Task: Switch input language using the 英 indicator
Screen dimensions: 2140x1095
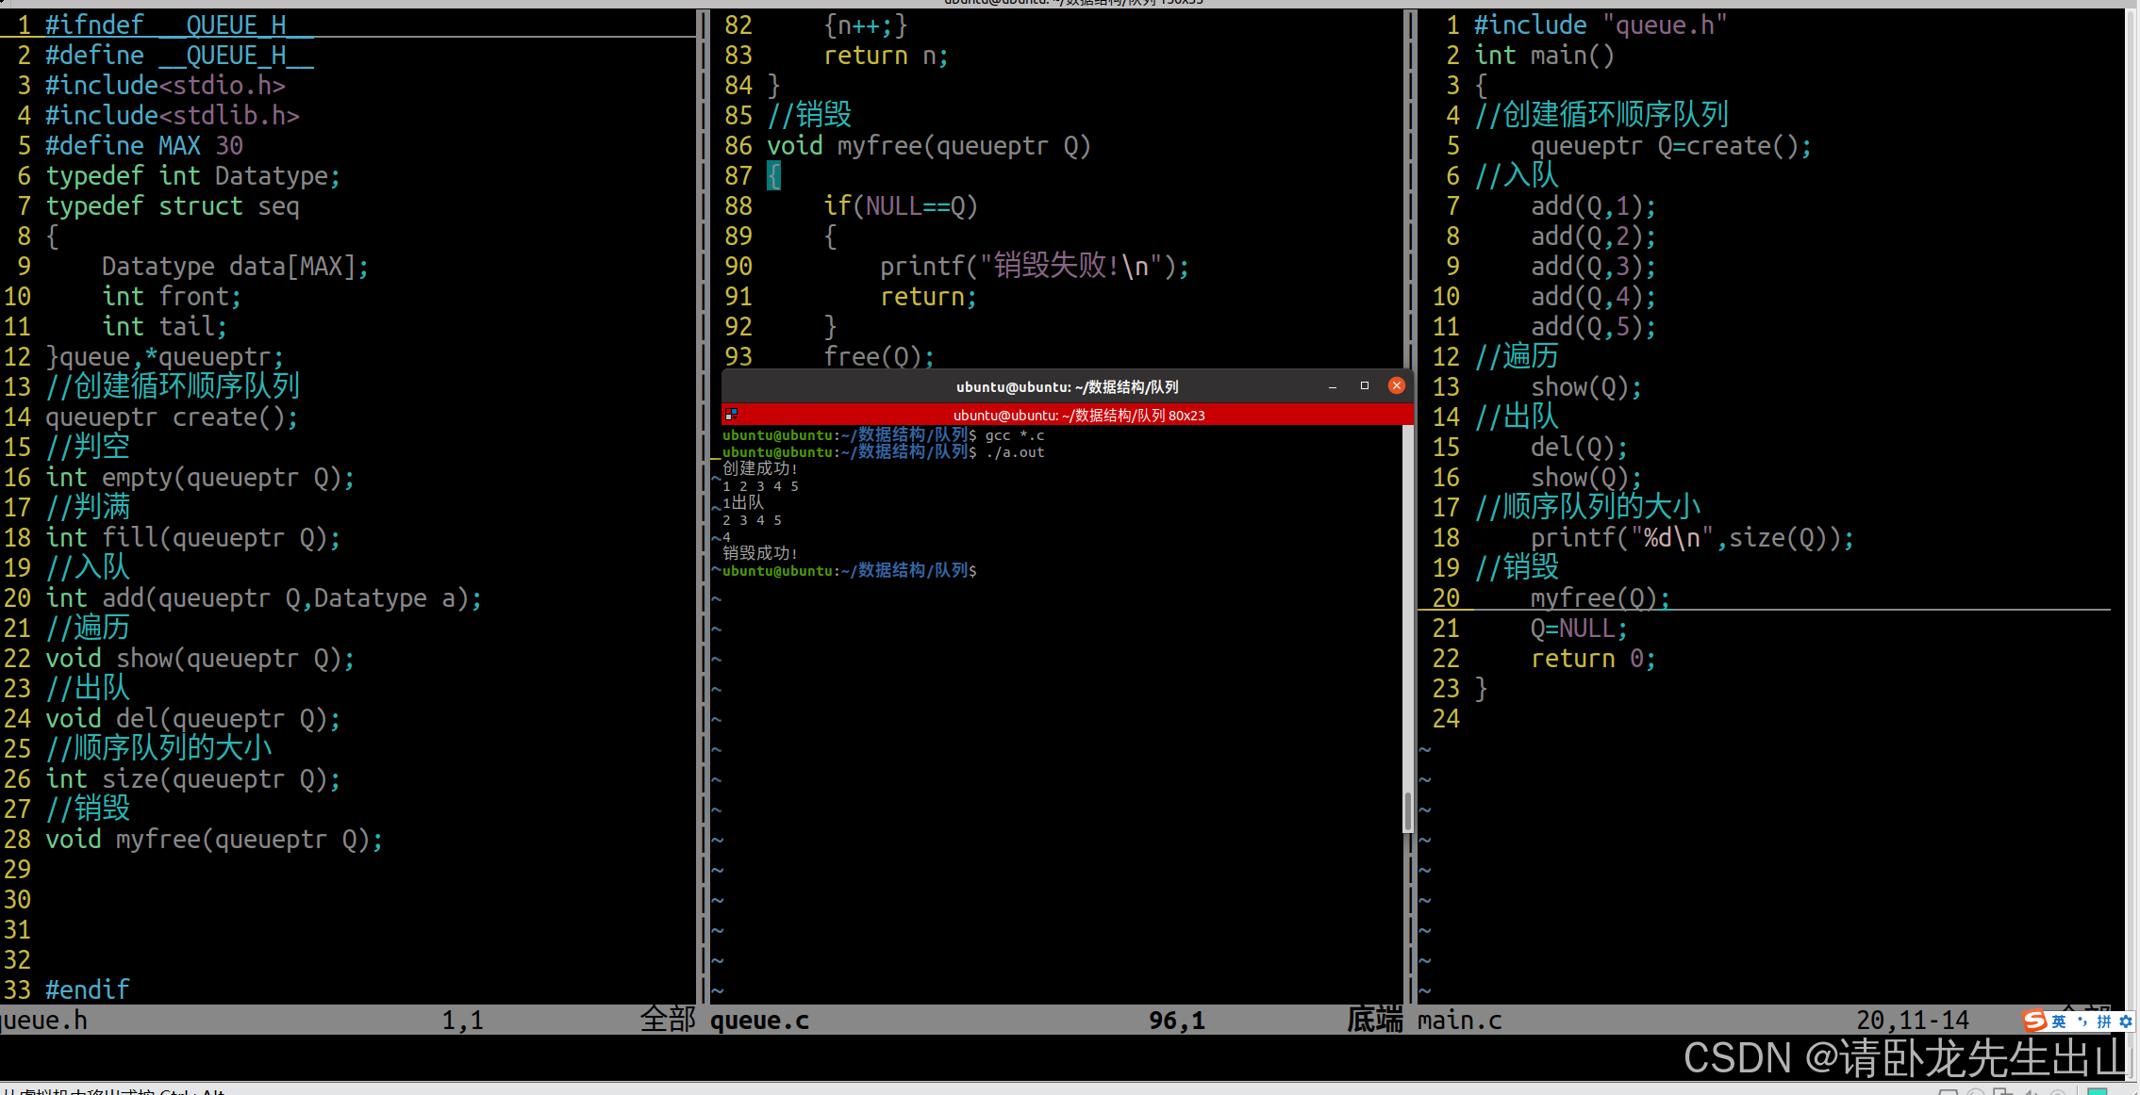Action: click(x=2059, y=1021)
